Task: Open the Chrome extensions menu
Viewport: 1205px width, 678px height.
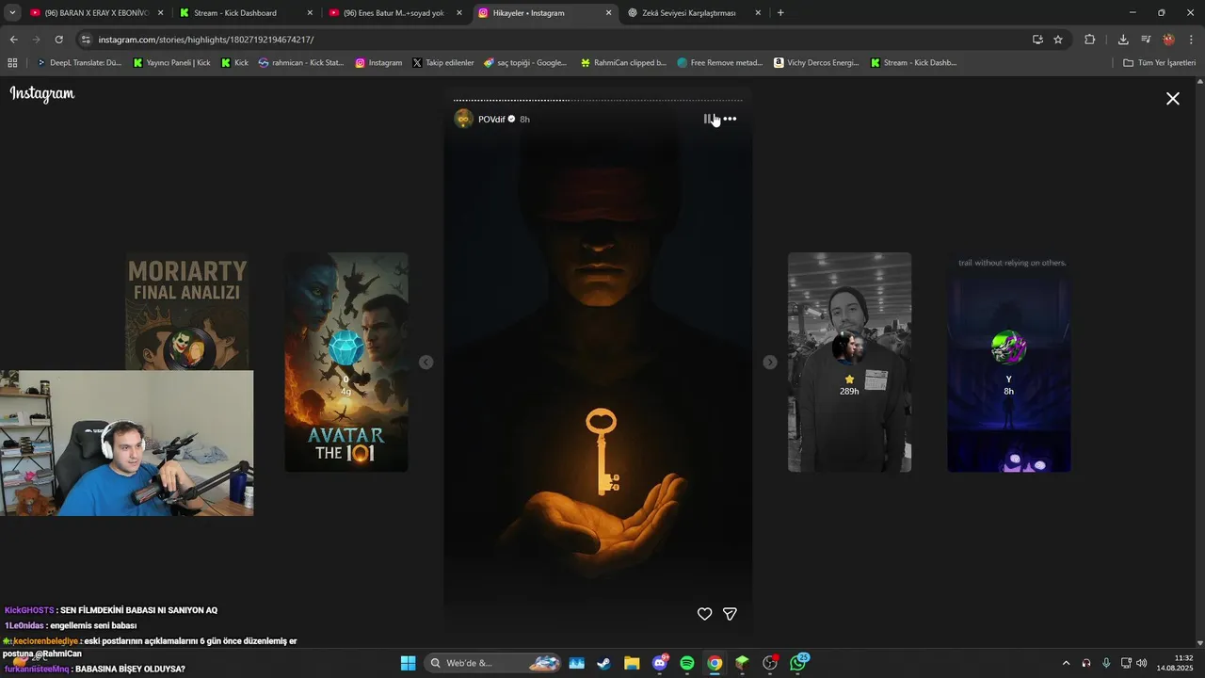Action: 1090,40
